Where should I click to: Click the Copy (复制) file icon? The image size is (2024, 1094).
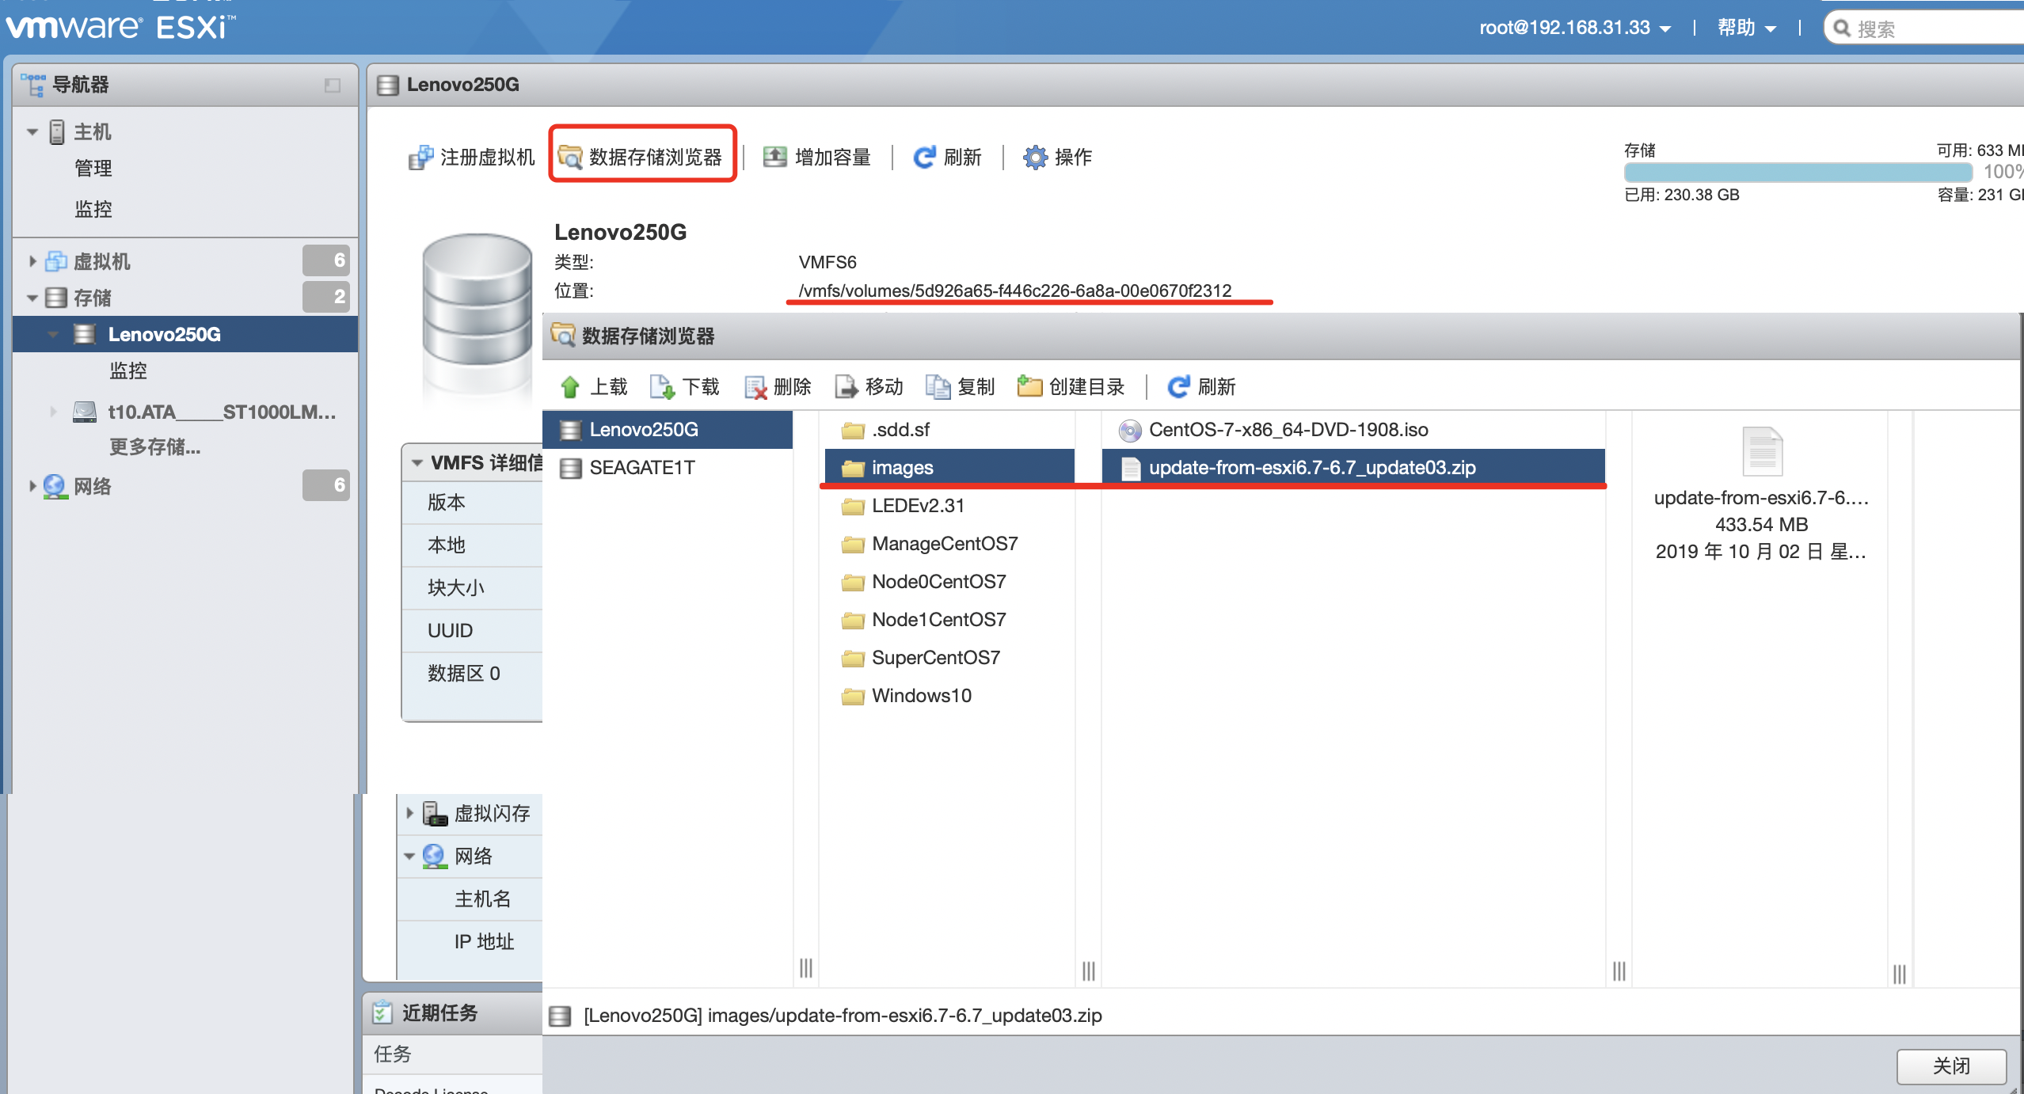coord(938,386)
